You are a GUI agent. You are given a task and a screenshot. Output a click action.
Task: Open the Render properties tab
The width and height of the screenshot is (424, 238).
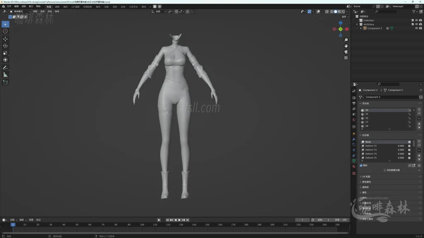click(x=354, y=98)
